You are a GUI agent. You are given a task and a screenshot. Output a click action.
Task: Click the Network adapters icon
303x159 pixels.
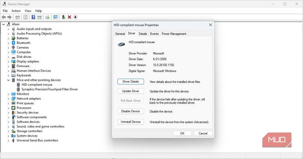[x=13, y=98]
